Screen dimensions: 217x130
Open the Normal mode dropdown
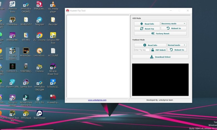coord(177,45)
